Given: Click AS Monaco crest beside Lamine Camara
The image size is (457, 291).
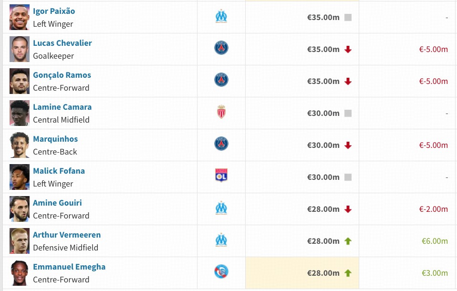Looking at the screenshot, I should [221, 112].
